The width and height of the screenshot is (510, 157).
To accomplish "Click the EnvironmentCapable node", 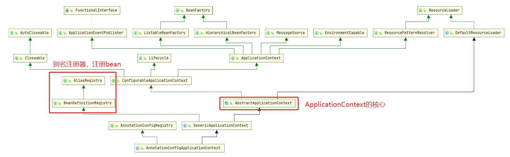I will 340,33.
